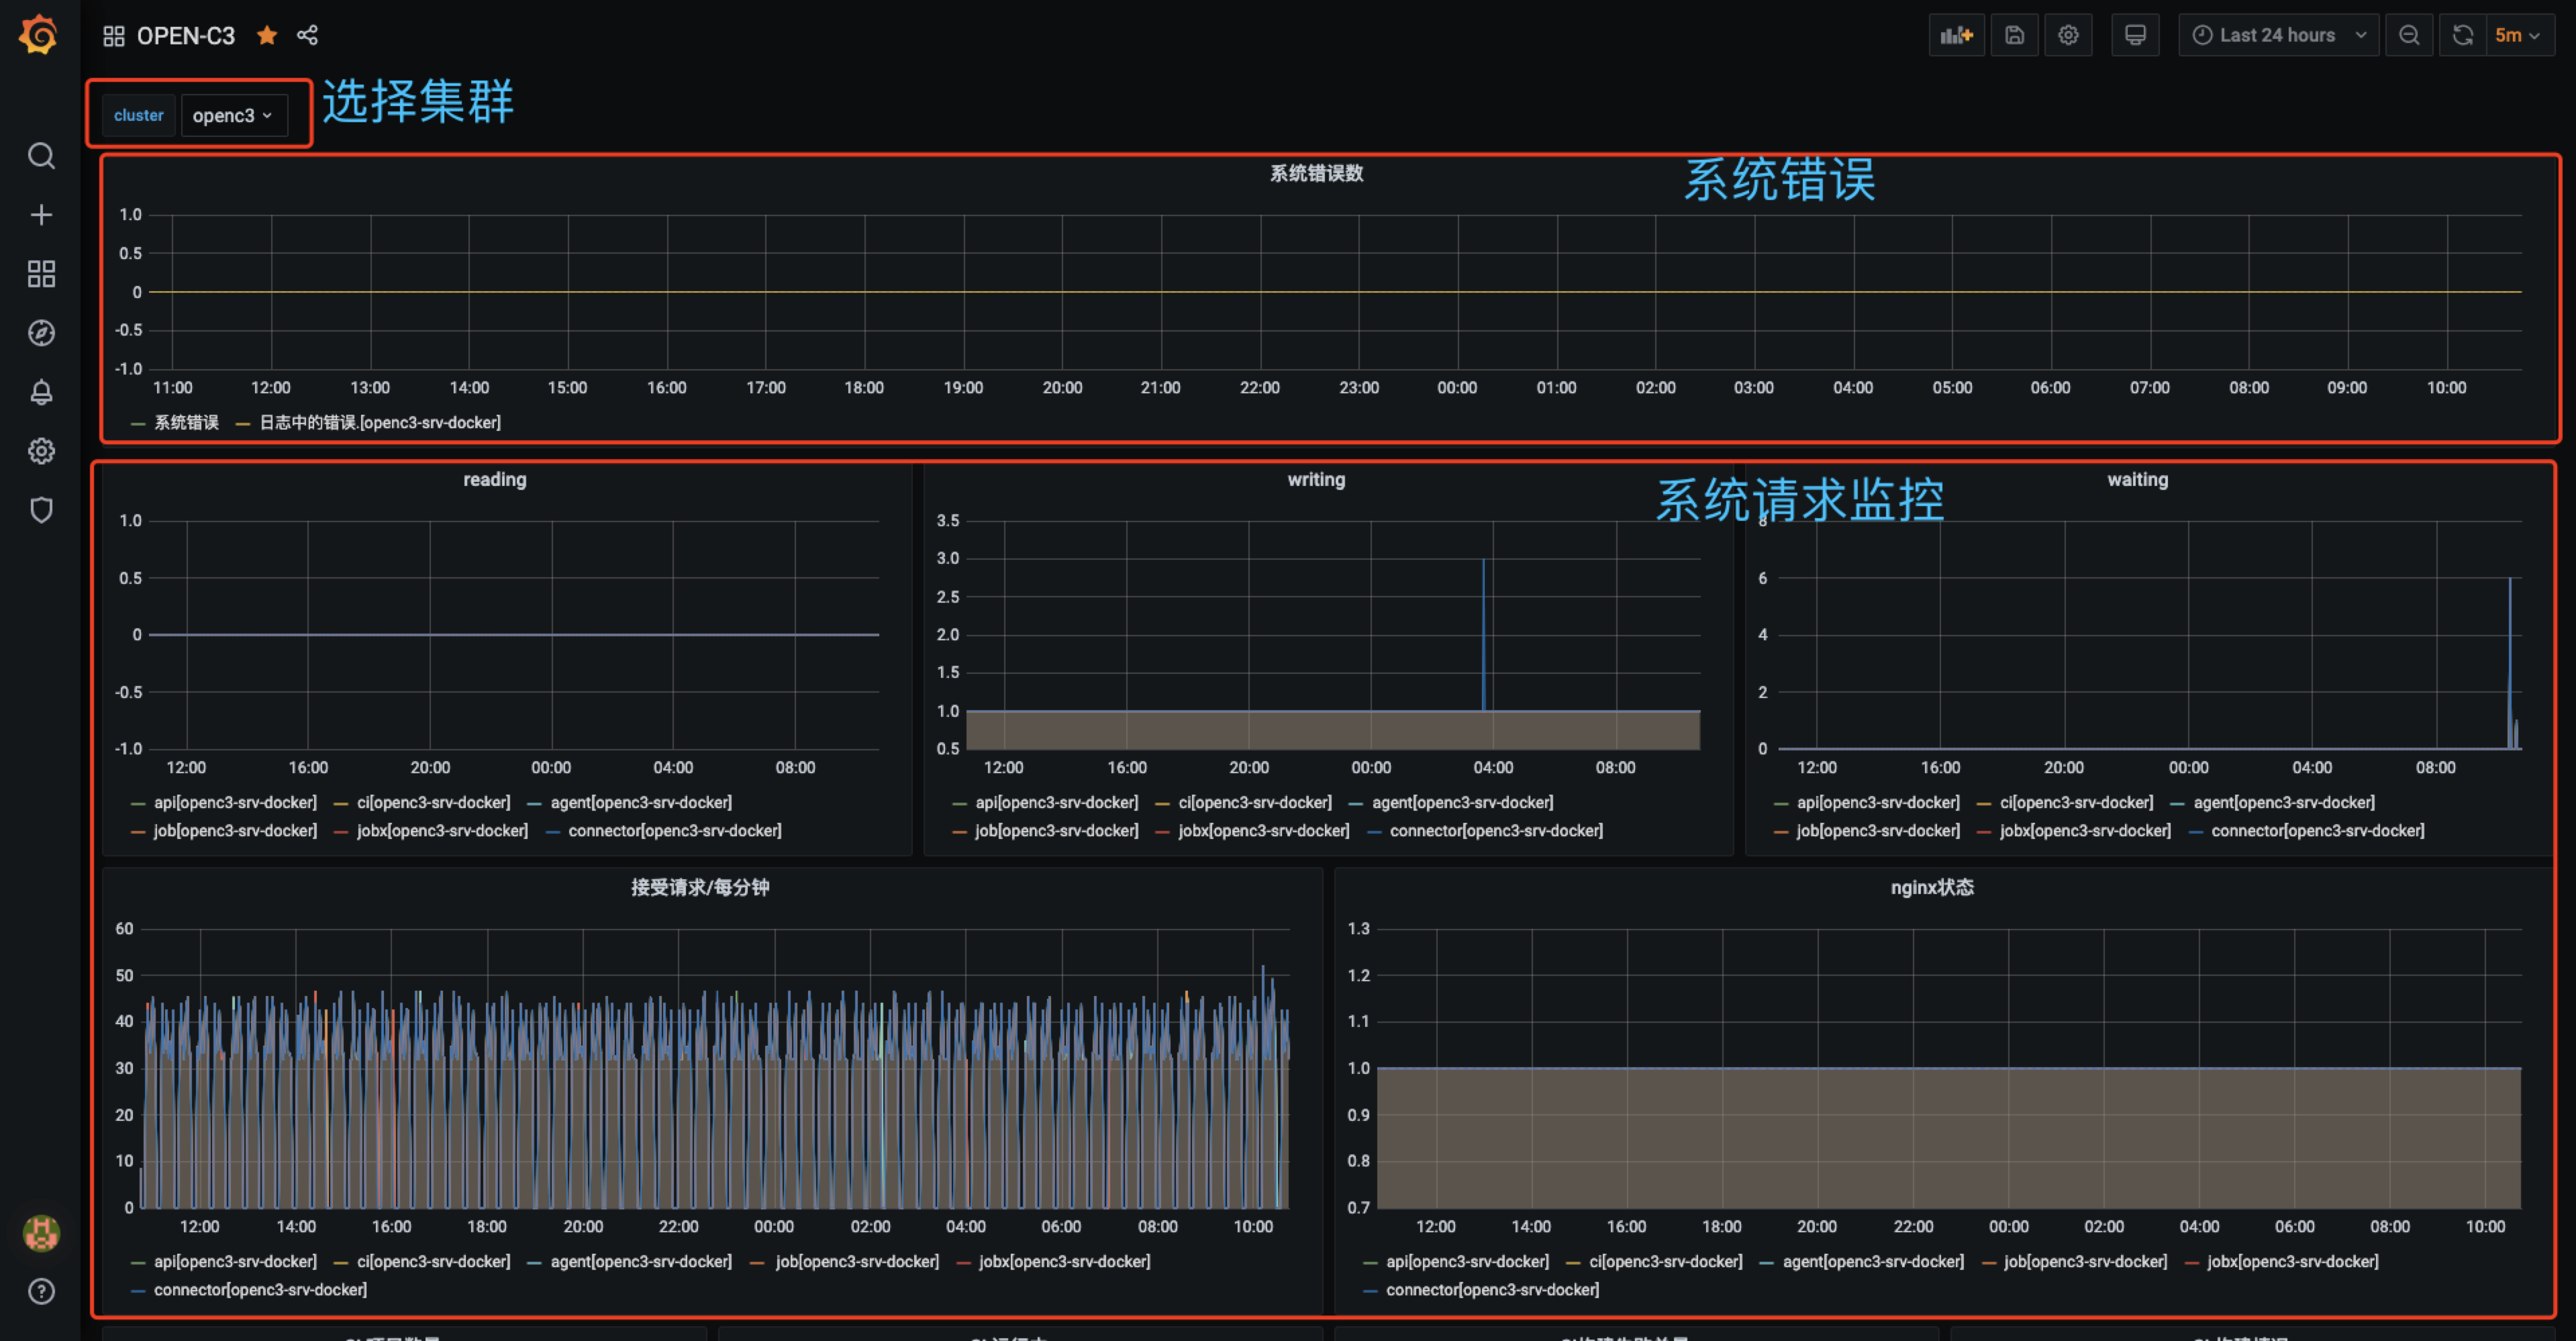The image size is (2576, 1341).
Task: Save the dashboard with the disk icon
Action: click(x=2014, y=35)
